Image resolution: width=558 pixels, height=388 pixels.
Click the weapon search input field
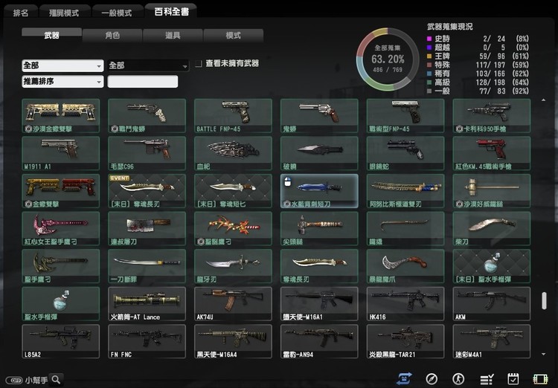(x=143, y=82)
